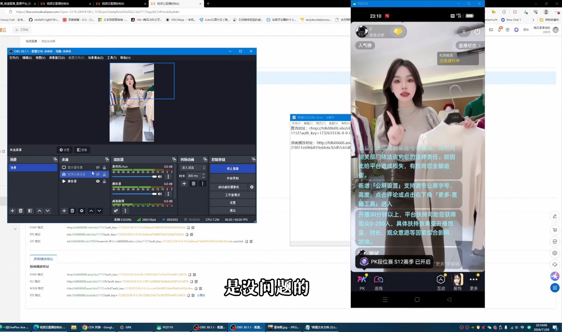Tap the 装饰 icon on phone screen

[x=457, y=283]
